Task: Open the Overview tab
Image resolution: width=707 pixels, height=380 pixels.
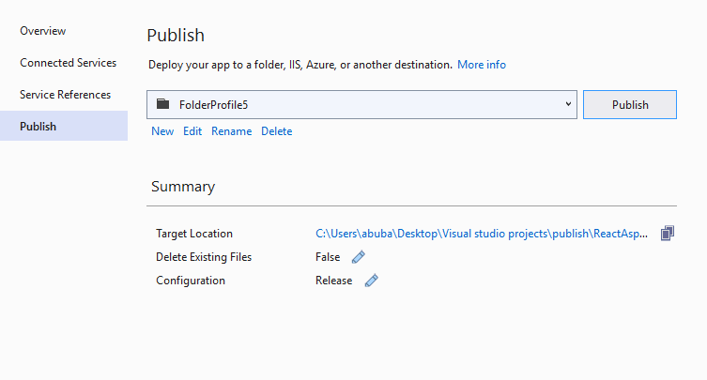Action: pos(43,31)
